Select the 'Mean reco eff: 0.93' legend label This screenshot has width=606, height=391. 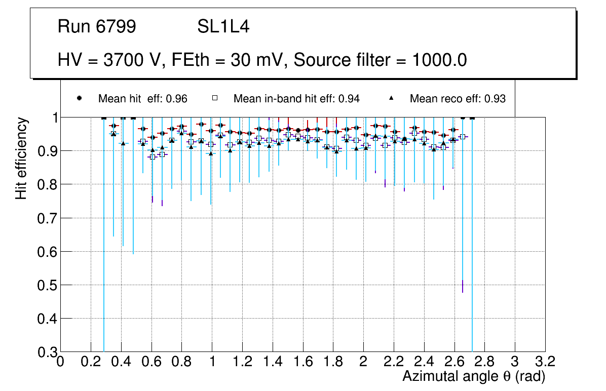(458, 99)
